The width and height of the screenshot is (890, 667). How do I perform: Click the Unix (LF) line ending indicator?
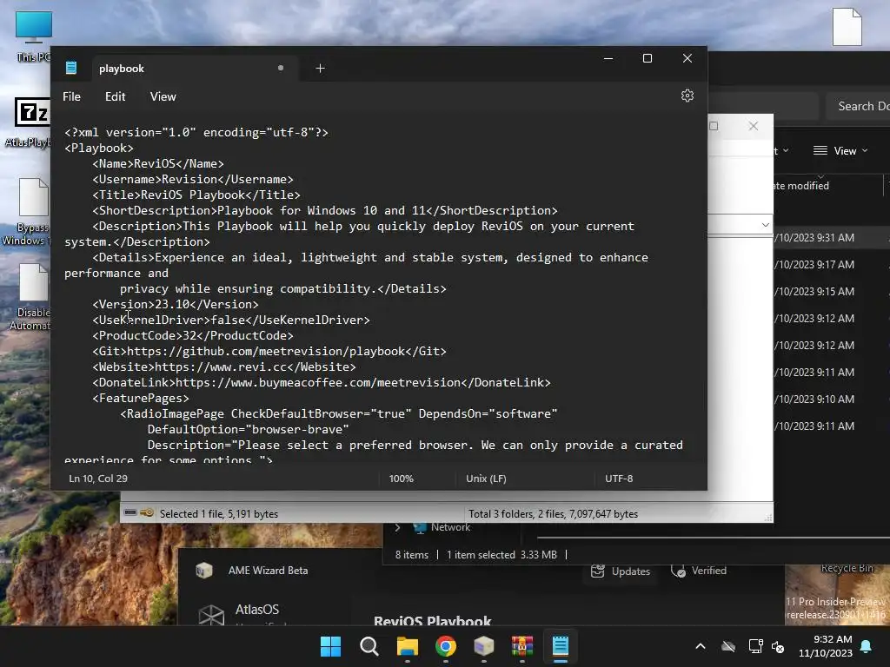pos(486,479)
